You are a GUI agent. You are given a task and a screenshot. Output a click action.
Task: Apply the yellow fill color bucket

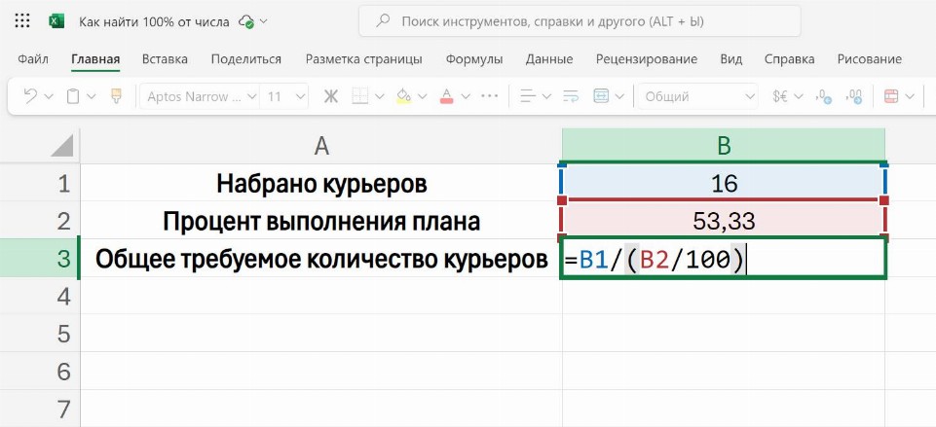coord(402,96)
